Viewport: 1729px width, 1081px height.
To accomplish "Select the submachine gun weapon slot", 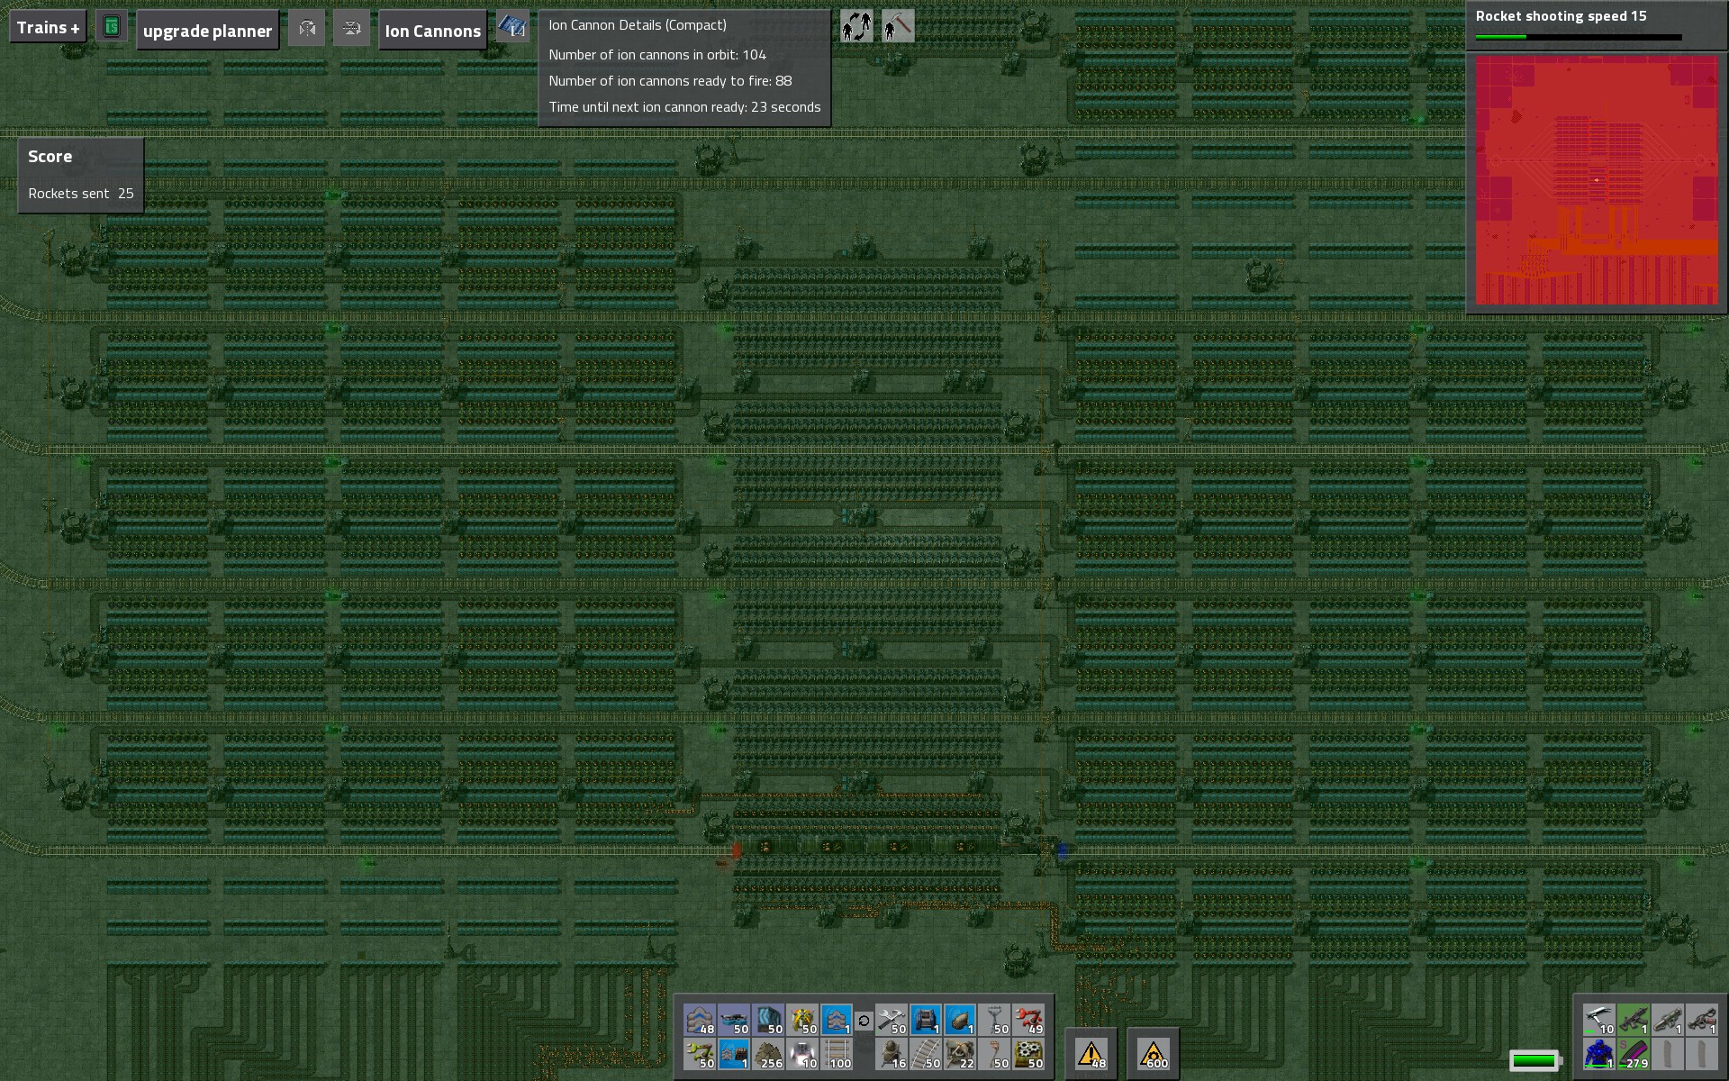I will click(x=1633, y=1020).
